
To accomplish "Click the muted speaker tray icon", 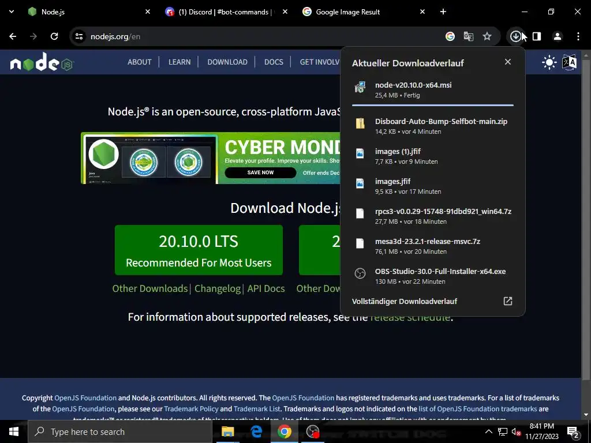I will [x=516, y=431].
